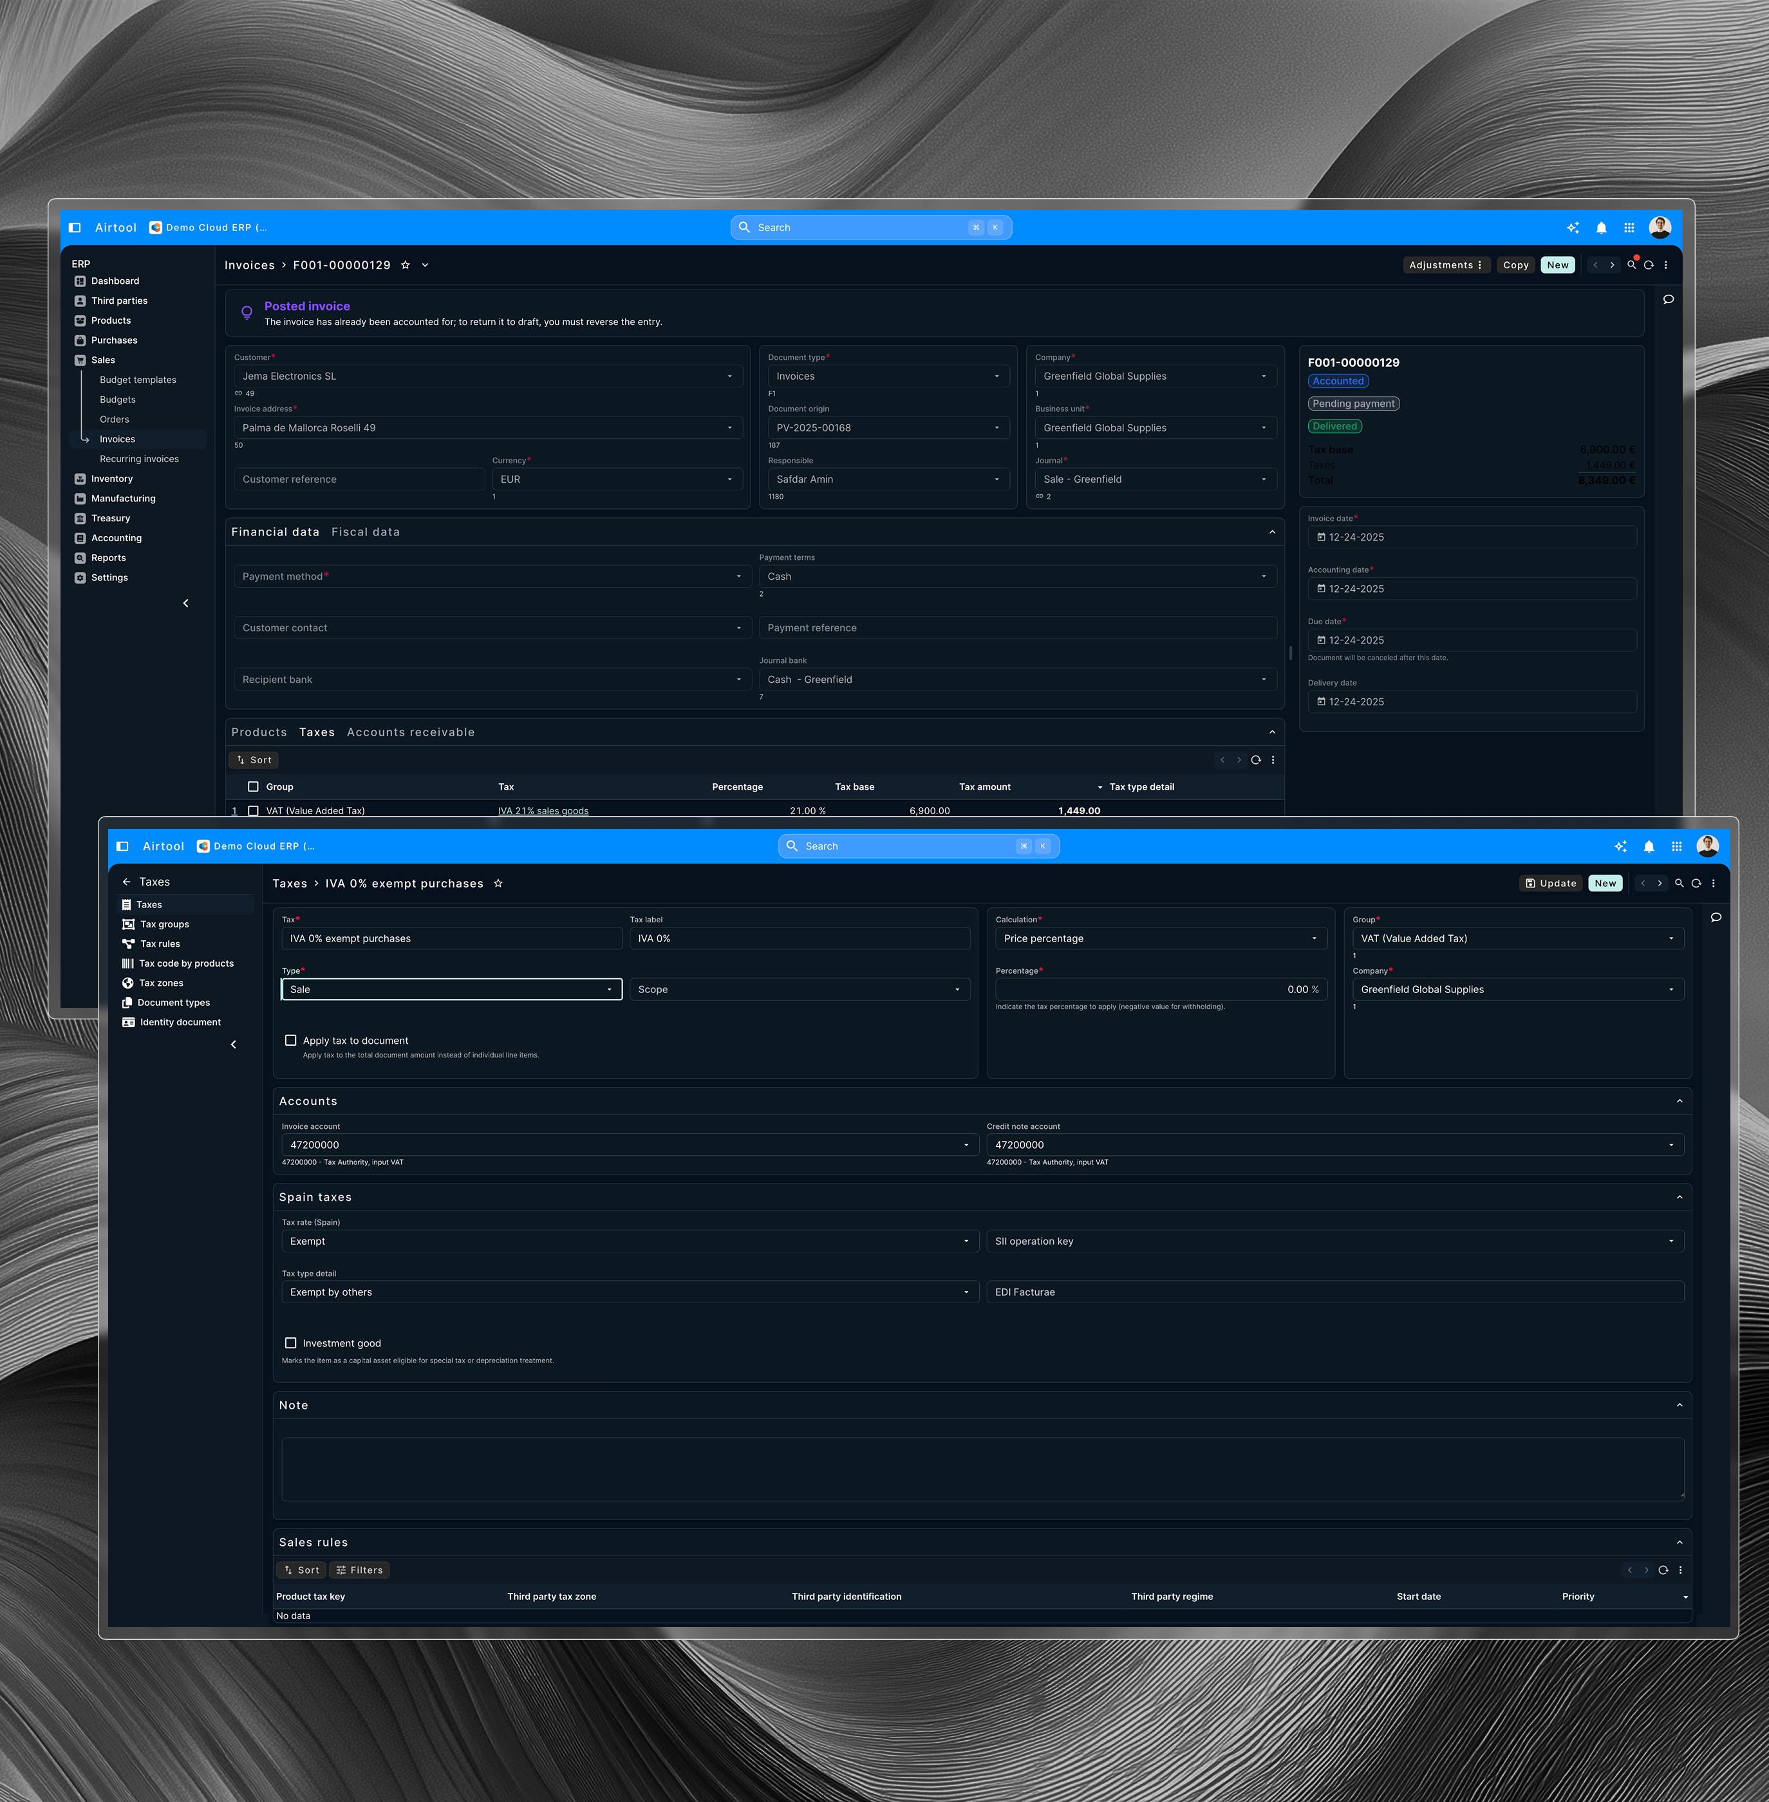Open Tax zones in the sidebar
Viewport: 1769px width, 1802px height.
161,983
